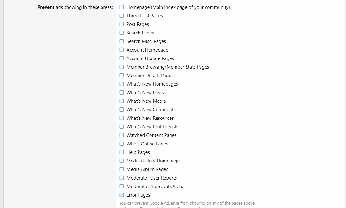Select What's New Media checkbox

121,101
